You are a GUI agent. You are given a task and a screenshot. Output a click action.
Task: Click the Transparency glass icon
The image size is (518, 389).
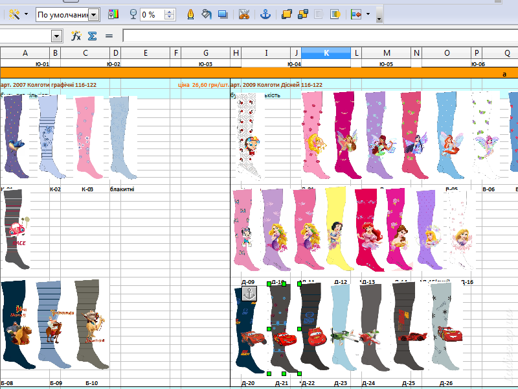(133, 14)
